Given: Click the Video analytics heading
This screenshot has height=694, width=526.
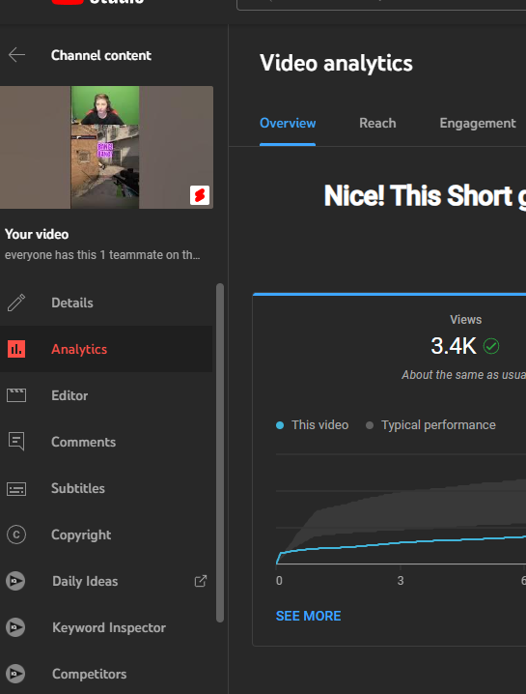Looking at the screenshot, I should (x=336, y=63).
